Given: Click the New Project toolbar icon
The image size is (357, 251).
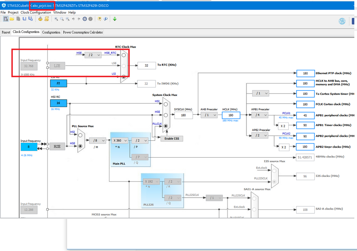Looking at the screenshot, I should coord(6,19).
